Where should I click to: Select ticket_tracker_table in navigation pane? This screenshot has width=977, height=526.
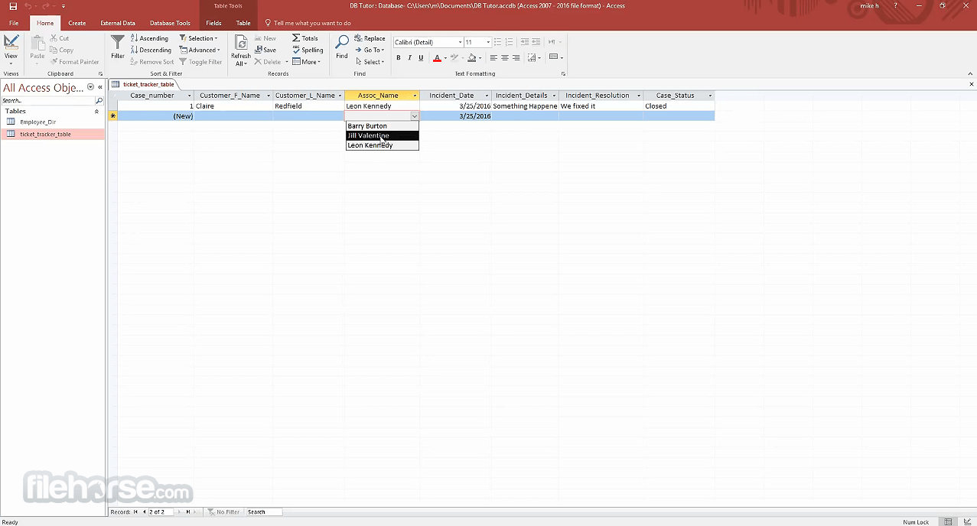[x=53, y=134]
